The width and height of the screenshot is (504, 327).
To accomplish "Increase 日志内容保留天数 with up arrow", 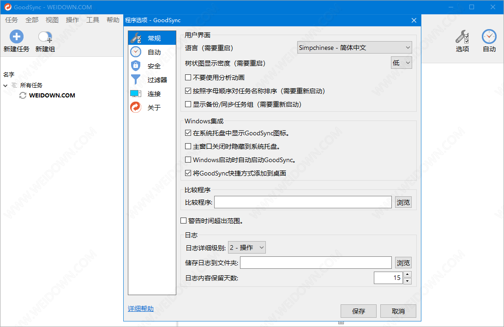I will [x=407, y=275].
